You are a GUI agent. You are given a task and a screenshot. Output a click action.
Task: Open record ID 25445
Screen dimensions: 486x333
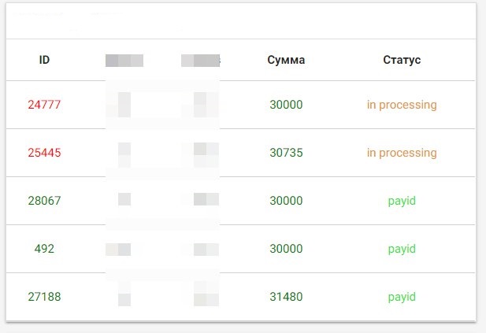[x=44, y=153]
